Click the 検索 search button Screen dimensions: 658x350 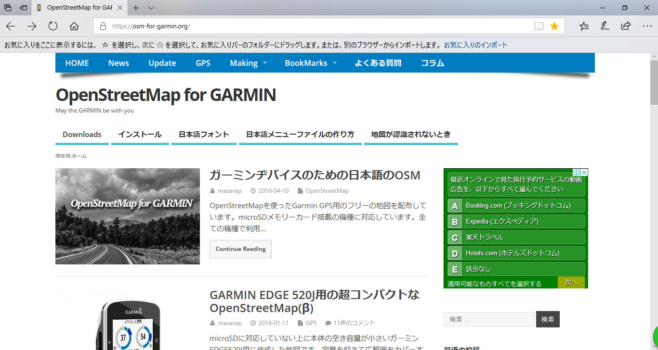point(548,319)
